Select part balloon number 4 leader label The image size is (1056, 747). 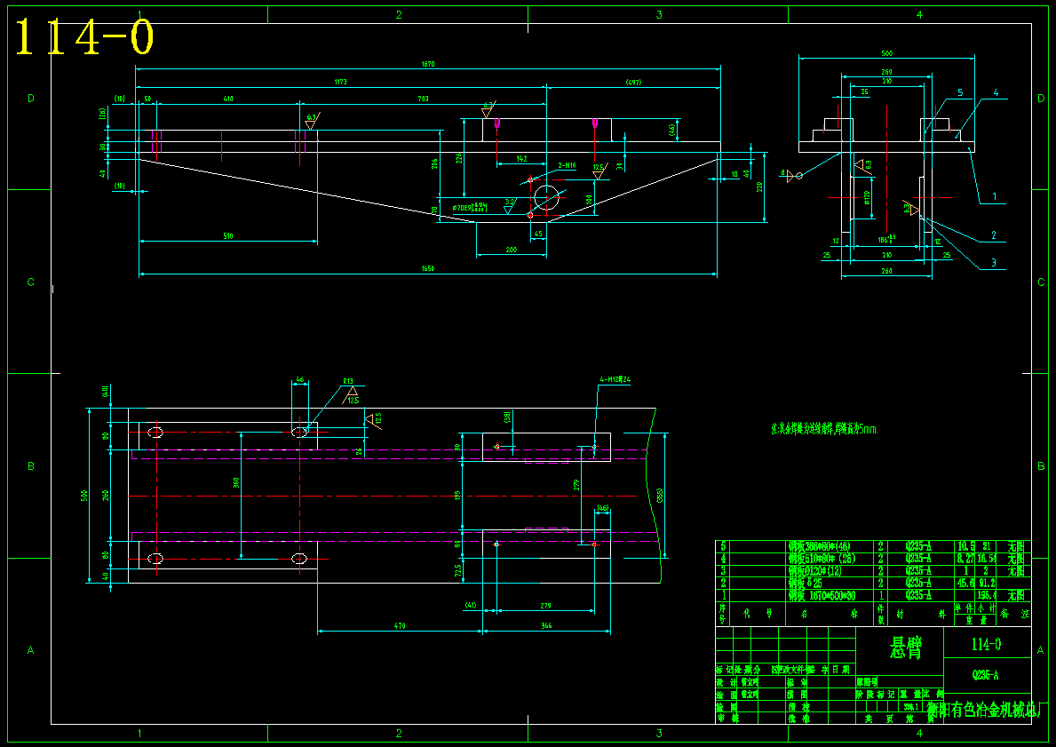(x=996, y=92)
